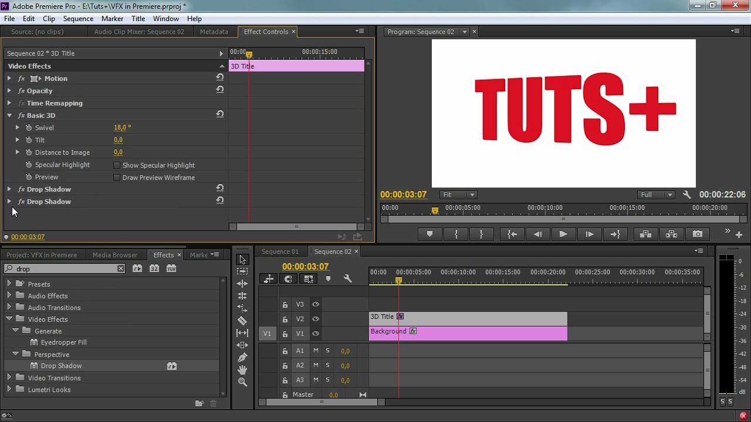Toggle V2 track visibility eye
Screen dimensions: 751x422
click(316, 319)
